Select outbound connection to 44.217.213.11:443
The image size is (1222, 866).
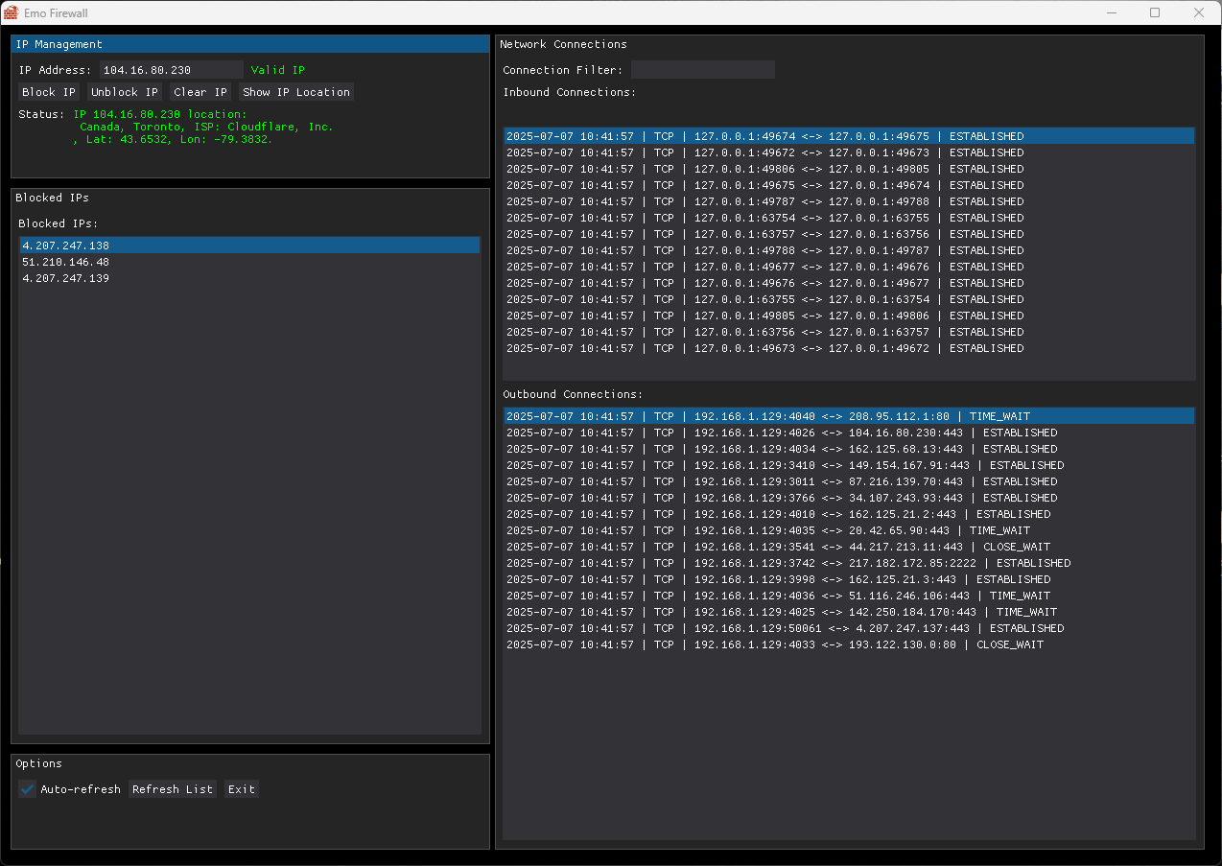[x=849, y=547]
